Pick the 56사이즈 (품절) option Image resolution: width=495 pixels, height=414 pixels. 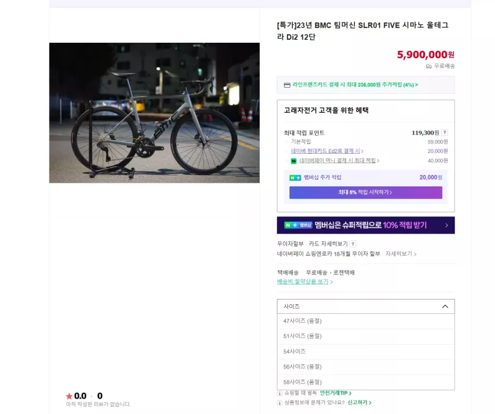(366, 367)
